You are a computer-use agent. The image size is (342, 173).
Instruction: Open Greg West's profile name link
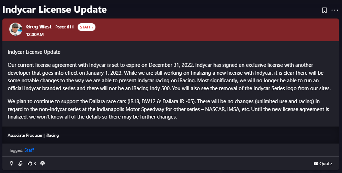[x=39, y=26]
